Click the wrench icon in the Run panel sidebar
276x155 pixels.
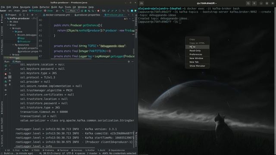point(6,70)
